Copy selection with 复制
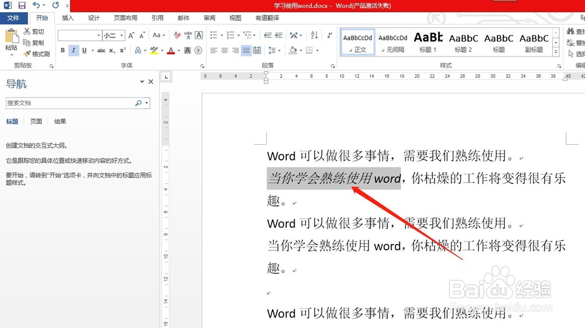This screenshot has width=585, height=328. coord(33,43)
